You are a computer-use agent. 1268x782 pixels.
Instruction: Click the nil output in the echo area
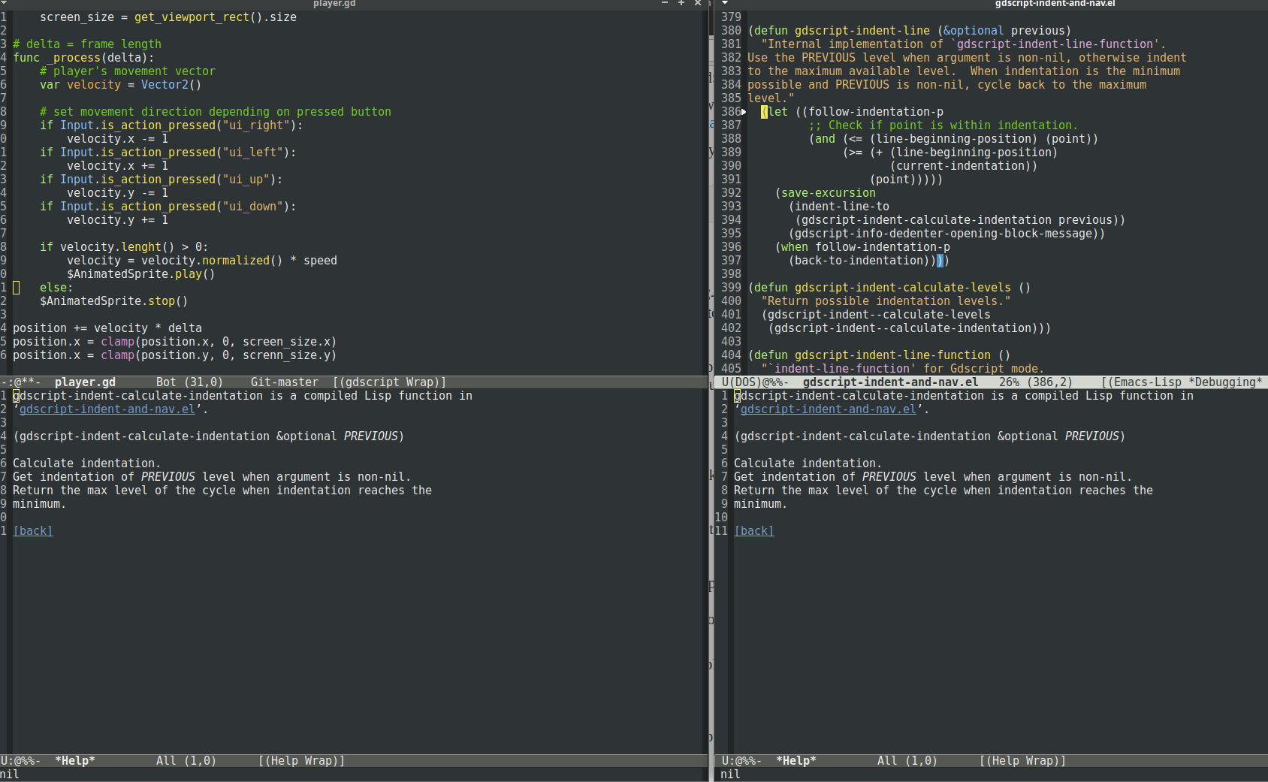point(8,774)
